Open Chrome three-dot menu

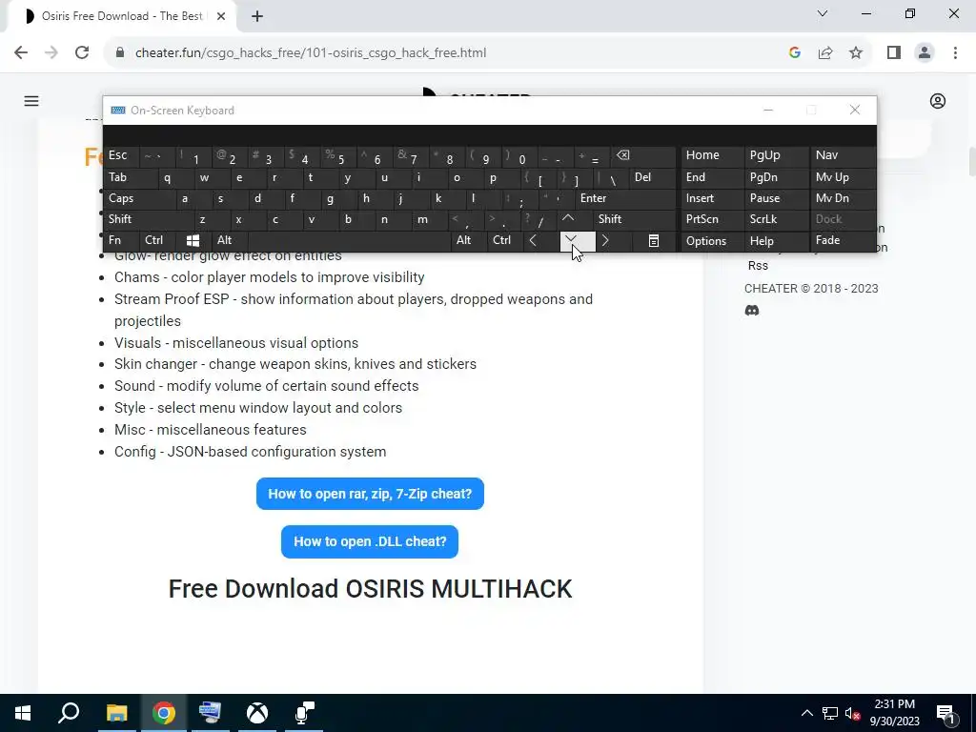(955, 53)
